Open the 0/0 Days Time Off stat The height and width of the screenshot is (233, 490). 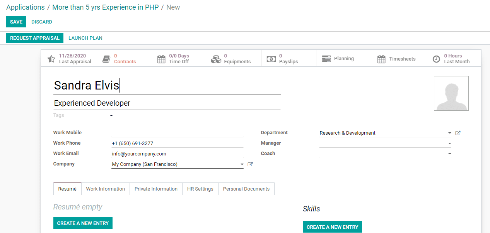pos(179,59)
